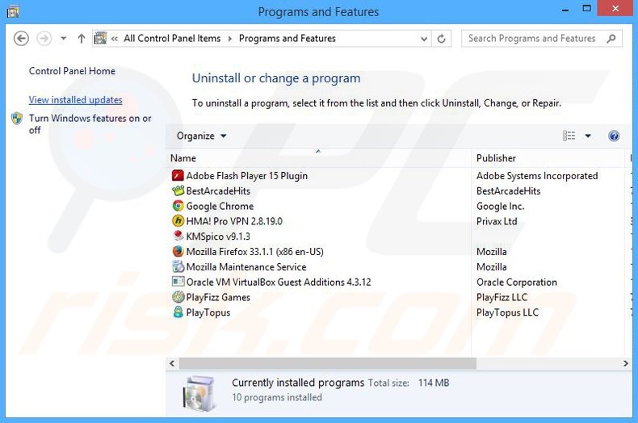The height and width of the screenshot is (423, 638).
Task: Click Programs and Features breadcrumb
Action: tap(288, 38)
